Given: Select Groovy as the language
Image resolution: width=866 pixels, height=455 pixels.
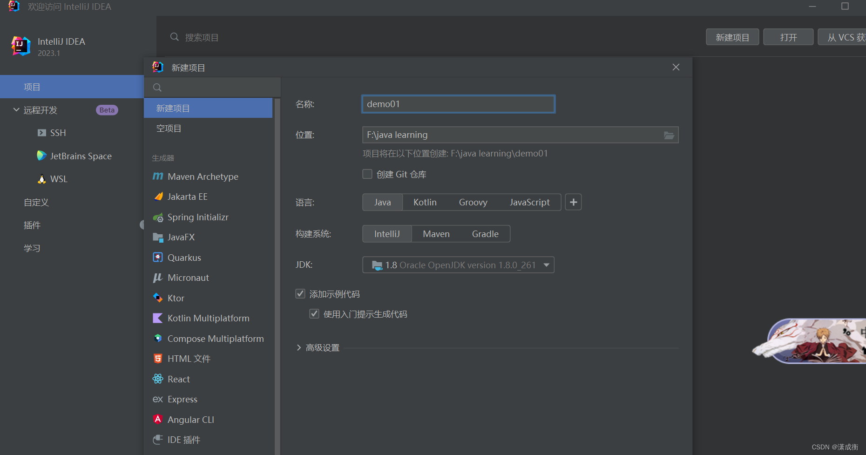Looking at the screenshot, I should 473,202.
